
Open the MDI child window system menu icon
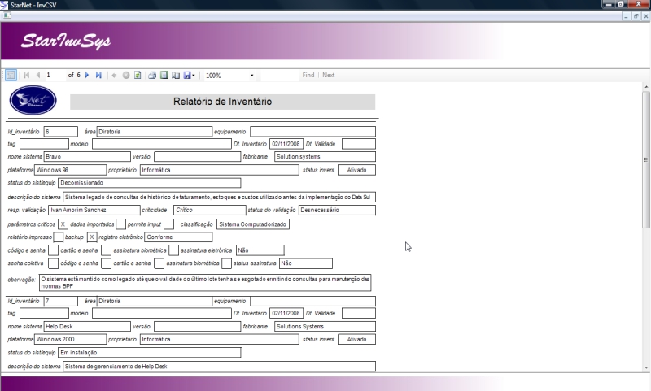coord(7,15)
